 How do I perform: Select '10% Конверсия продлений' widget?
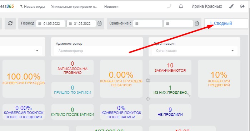219,78
